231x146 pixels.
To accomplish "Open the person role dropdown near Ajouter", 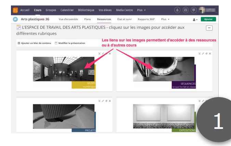I will pos(195,19).
